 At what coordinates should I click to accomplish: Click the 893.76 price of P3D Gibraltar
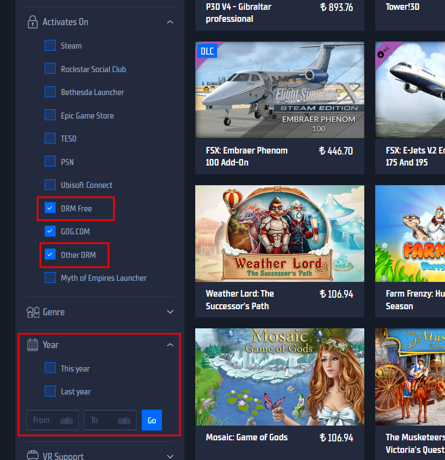(336, 7)
